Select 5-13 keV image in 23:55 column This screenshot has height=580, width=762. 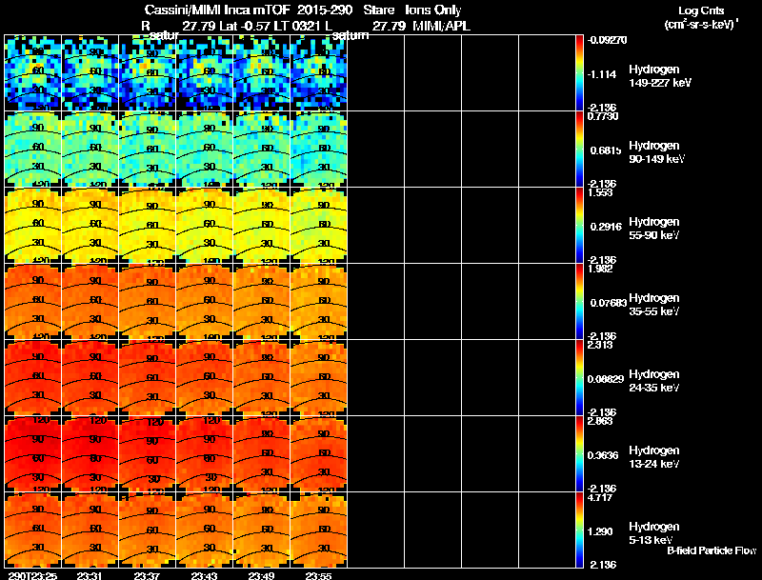[x=318, y=530]
